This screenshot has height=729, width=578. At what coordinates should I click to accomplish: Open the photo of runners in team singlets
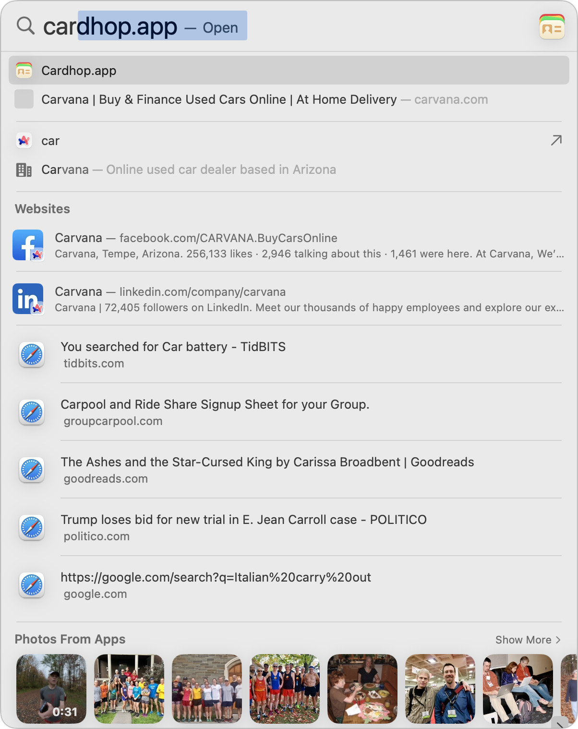coord(285,689)
